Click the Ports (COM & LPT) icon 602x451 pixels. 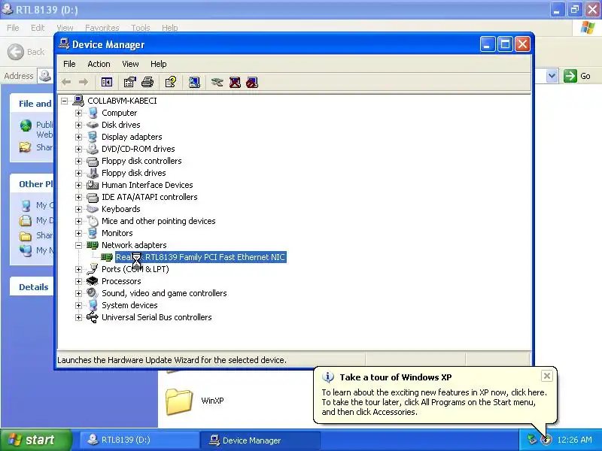click(92, 269)
